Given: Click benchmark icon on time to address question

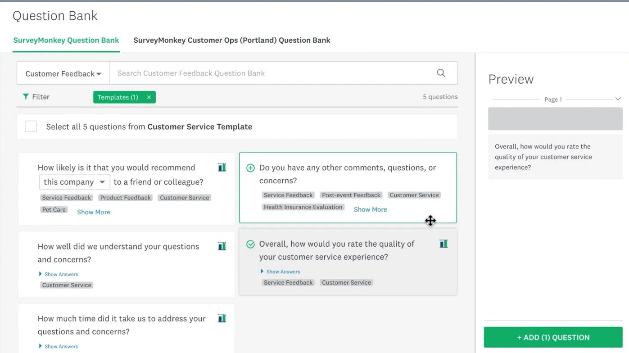Looking at the screenshot, I should pos(222,318).
